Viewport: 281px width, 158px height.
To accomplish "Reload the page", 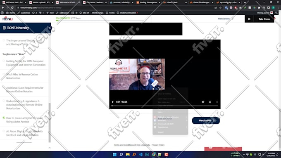I will pos(12,8).
